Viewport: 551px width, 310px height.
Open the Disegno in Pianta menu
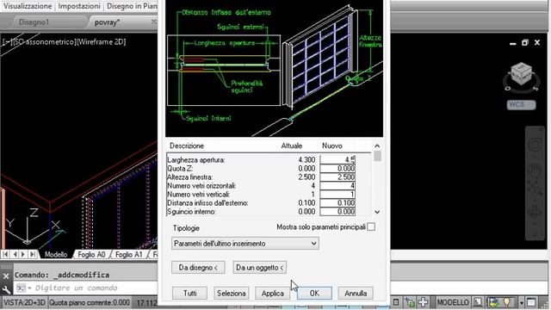(132, 6)
